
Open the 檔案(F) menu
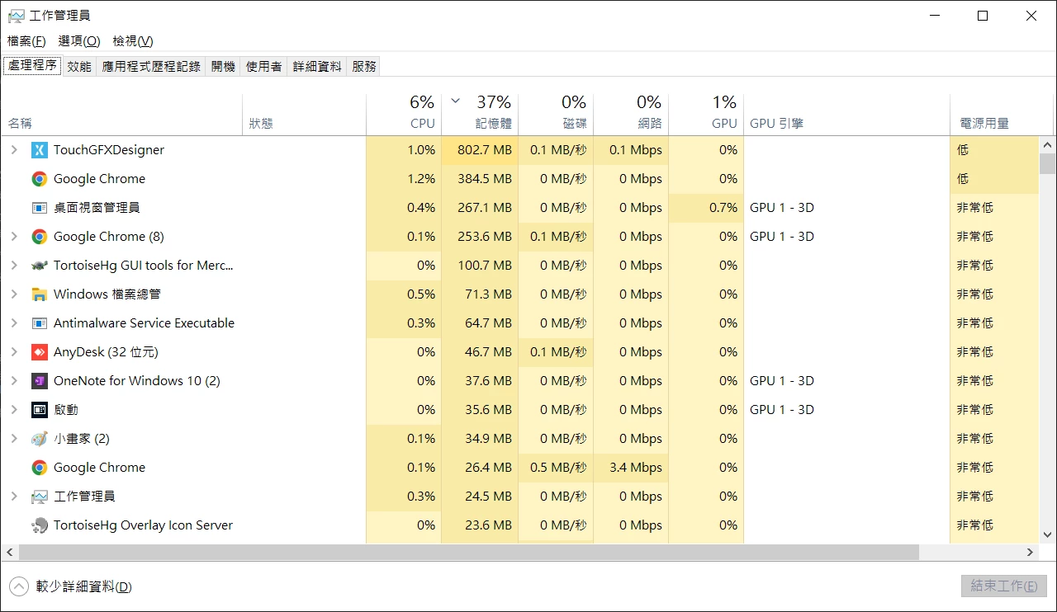[x=26, y=41]
